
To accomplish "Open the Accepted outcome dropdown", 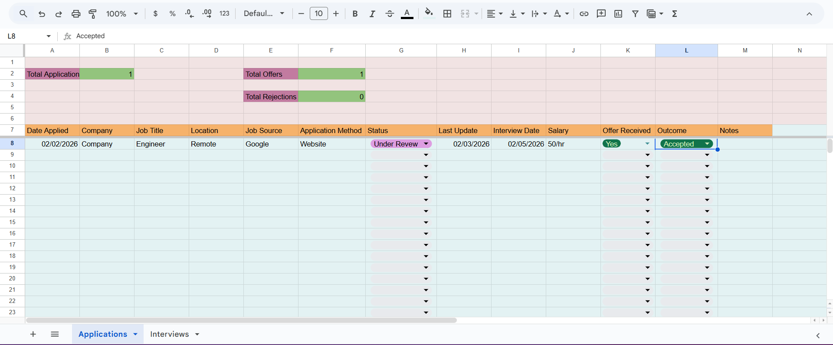I will pos(707,144).
